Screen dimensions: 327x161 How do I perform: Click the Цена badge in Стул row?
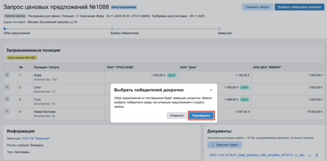click(x=244, y=99)
